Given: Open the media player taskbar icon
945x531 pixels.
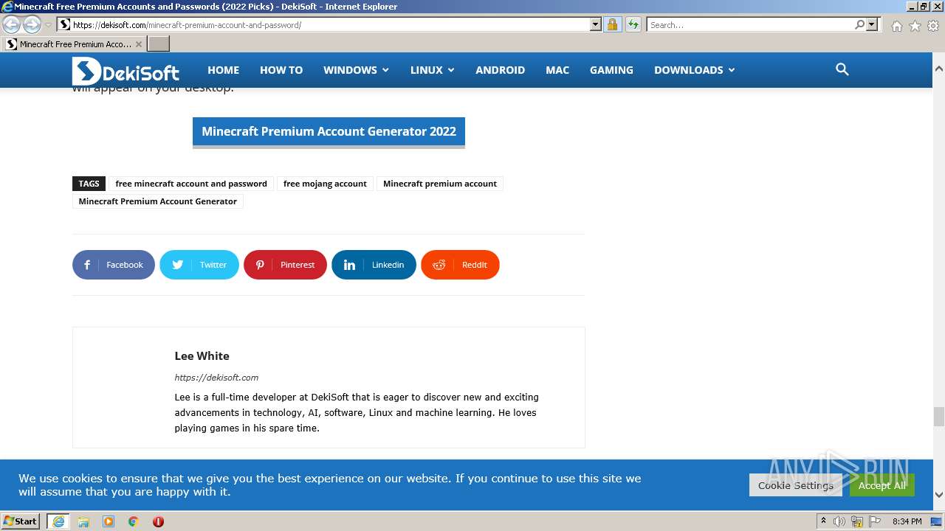Looking at the screenshot, I should (109, 521).
